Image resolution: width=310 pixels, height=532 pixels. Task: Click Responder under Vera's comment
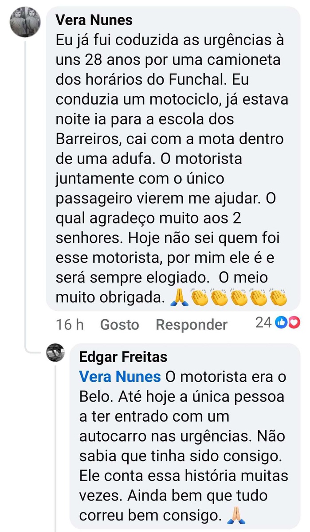[192, 325]
